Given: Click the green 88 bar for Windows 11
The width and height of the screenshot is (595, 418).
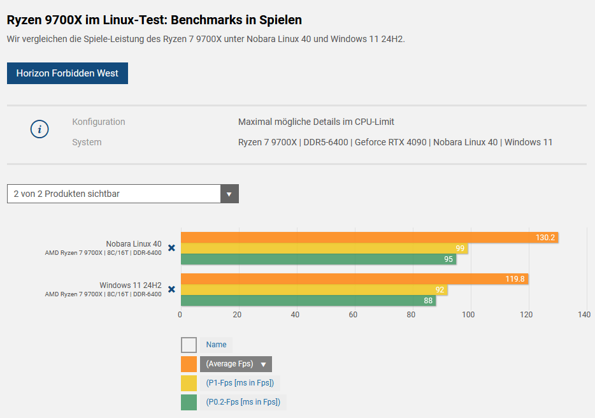Looking at the screenshot, I should point(308,300).
